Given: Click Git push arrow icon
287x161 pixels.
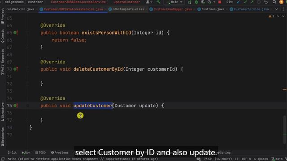Looking at the screenshot, I should tap(252, 2).
